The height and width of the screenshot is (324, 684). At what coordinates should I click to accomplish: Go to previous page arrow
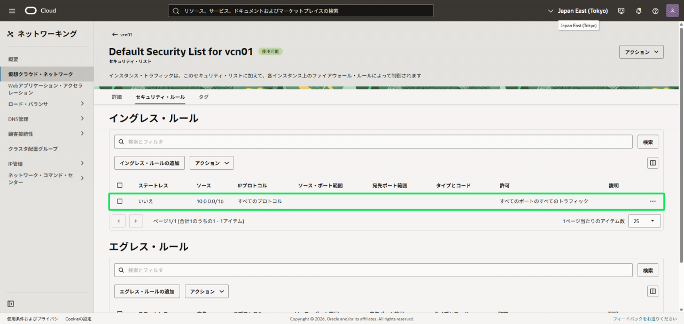pyautogui.click(x=119, y=221)
